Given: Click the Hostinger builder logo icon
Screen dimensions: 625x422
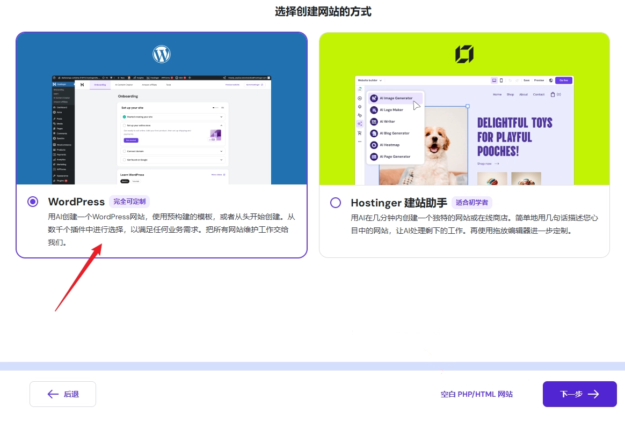Looking at the screenshot, I should 464,54.
